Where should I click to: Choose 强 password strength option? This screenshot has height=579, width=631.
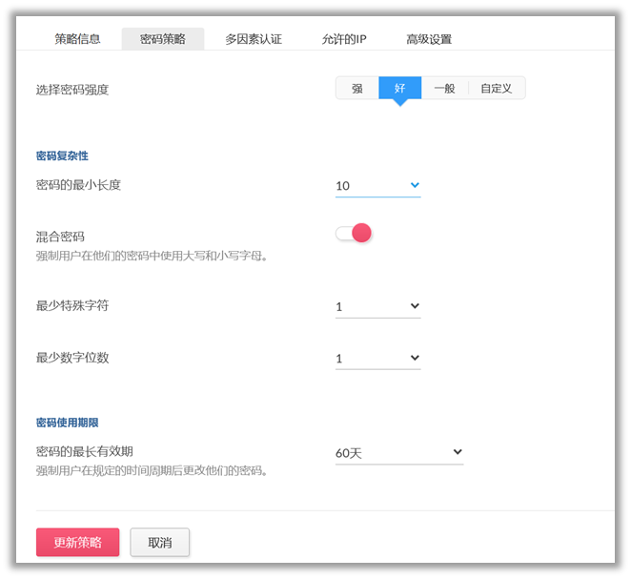(x=356, y=89)
